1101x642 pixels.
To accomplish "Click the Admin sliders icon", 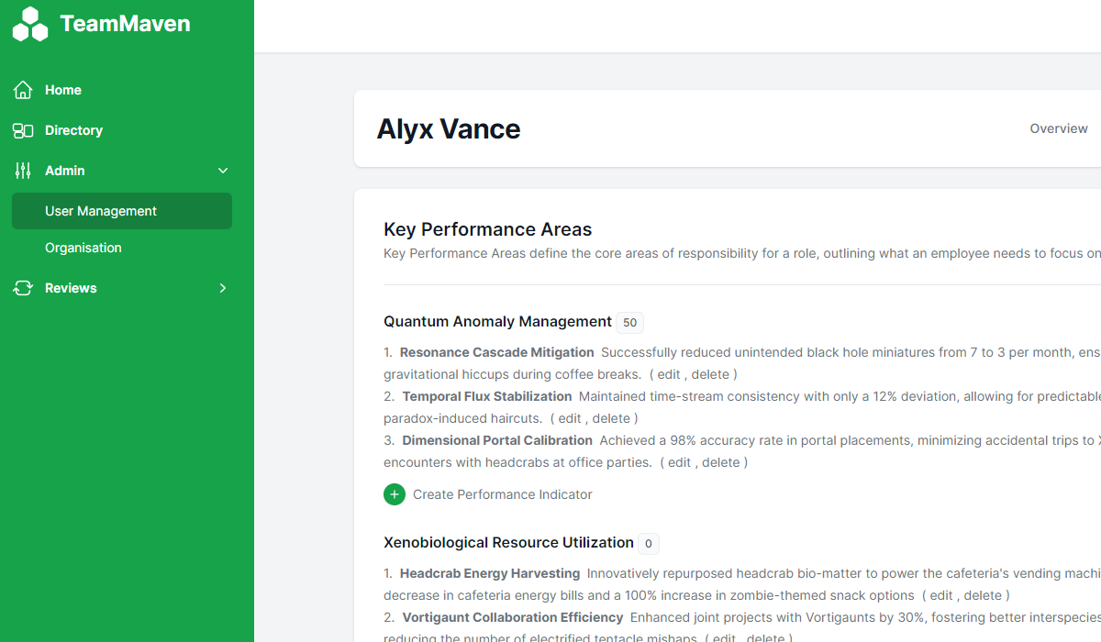I will [23, 171].
